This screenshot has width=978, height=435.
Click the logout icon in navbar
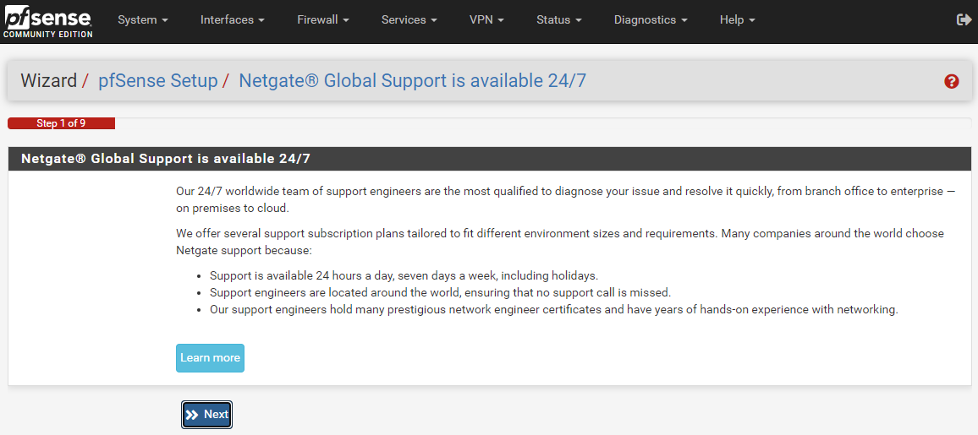click(963, 20)
